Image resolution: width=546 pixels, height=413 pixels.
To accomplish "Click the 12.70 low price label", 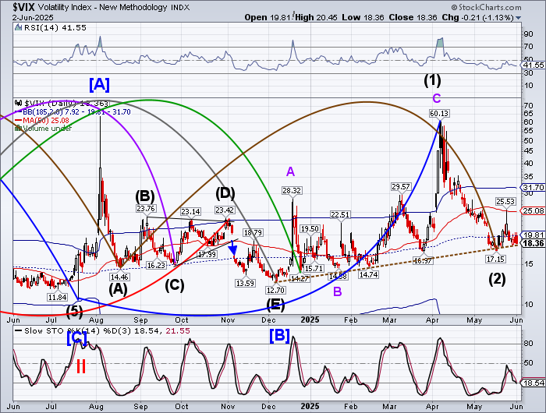I will [275, 289].
